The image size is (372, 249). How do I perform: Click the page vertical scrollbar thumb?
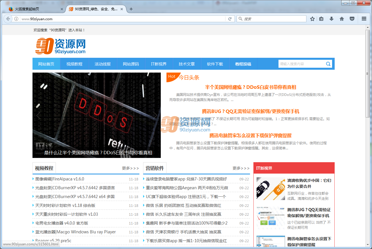(368, 73)
